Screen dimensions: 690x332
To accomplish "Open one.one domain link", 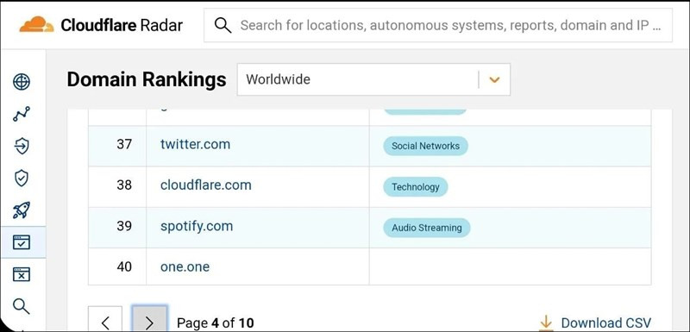I will (x=185, y=267).
